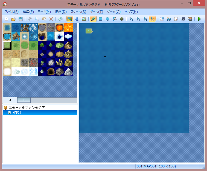207x171 pixels.
Task: Pick the selected grass tile
Action: [x=7, y=45]
